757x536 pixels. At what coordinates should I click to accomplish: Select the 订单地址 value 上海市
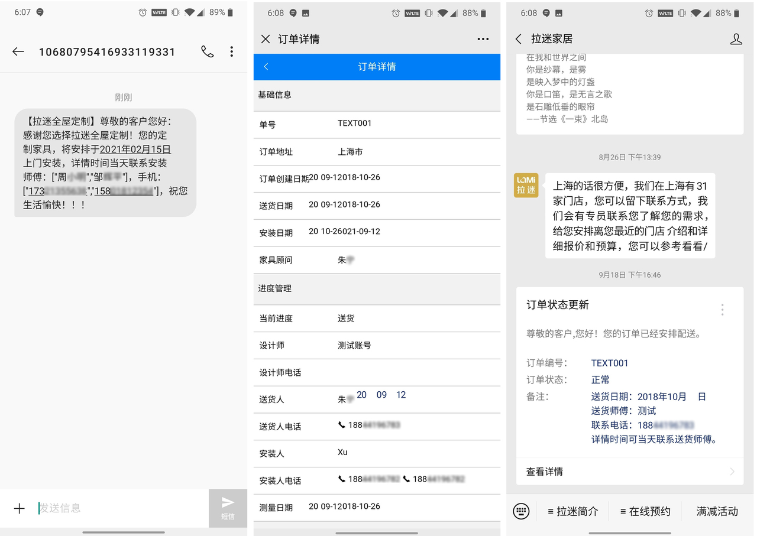click(350, 152)
